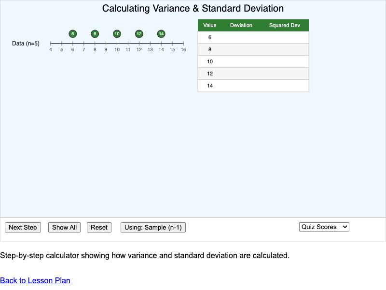Image resolution: width=386 pixels, height=290 pixels.
Task: Click the Value column header
Action: (x=209, y=25)
